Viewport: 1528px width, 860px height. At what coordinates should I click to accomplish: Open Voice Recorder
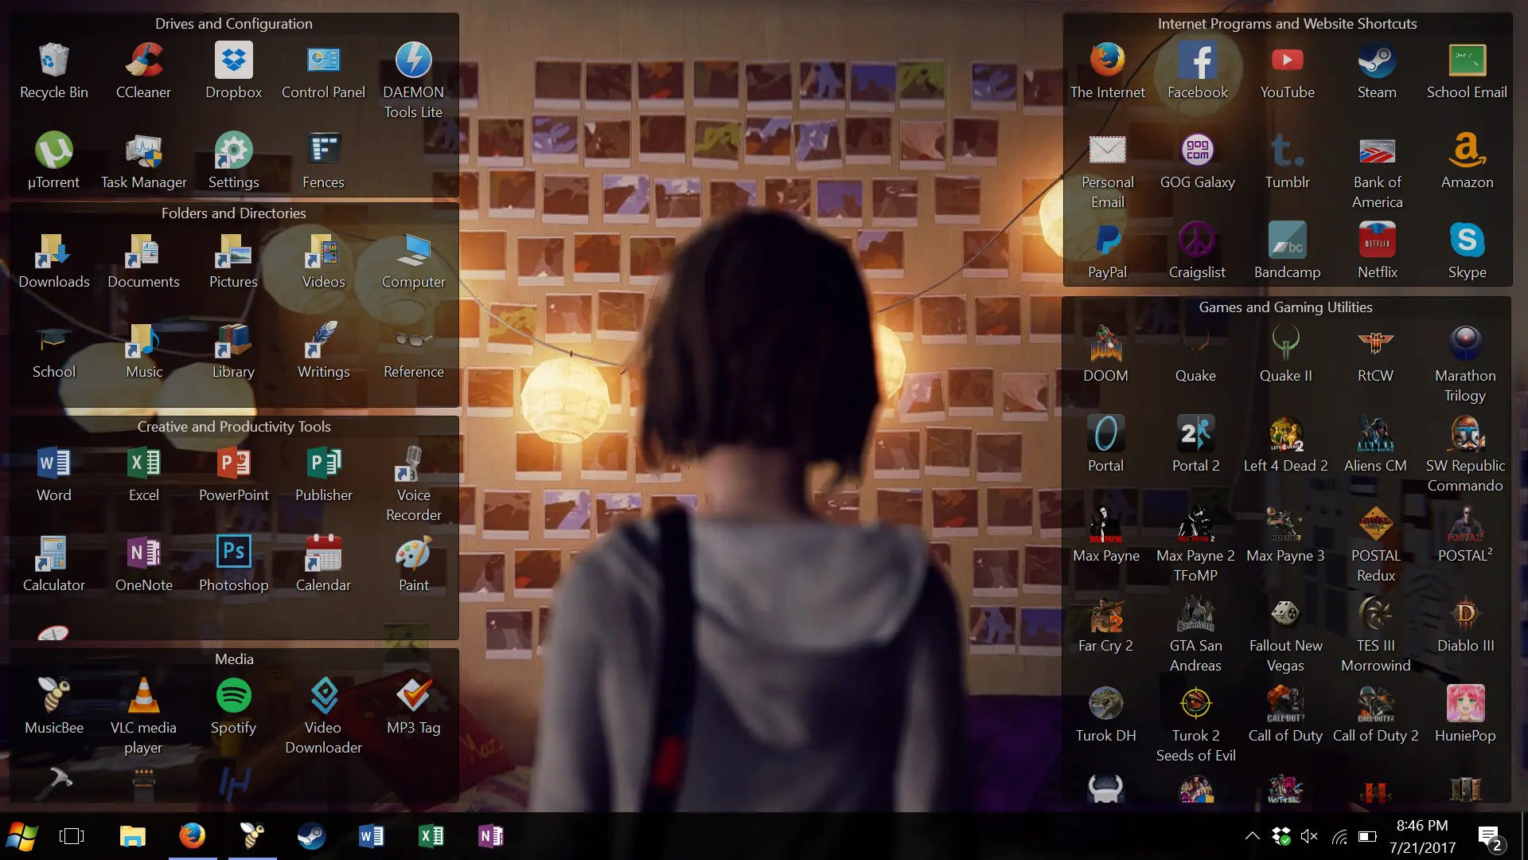[x=413, y=484]
